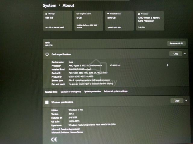This screenshot has height=144, width=193.
Task: Click the Device specifications info icon
Action: click(x=47, y=54)
